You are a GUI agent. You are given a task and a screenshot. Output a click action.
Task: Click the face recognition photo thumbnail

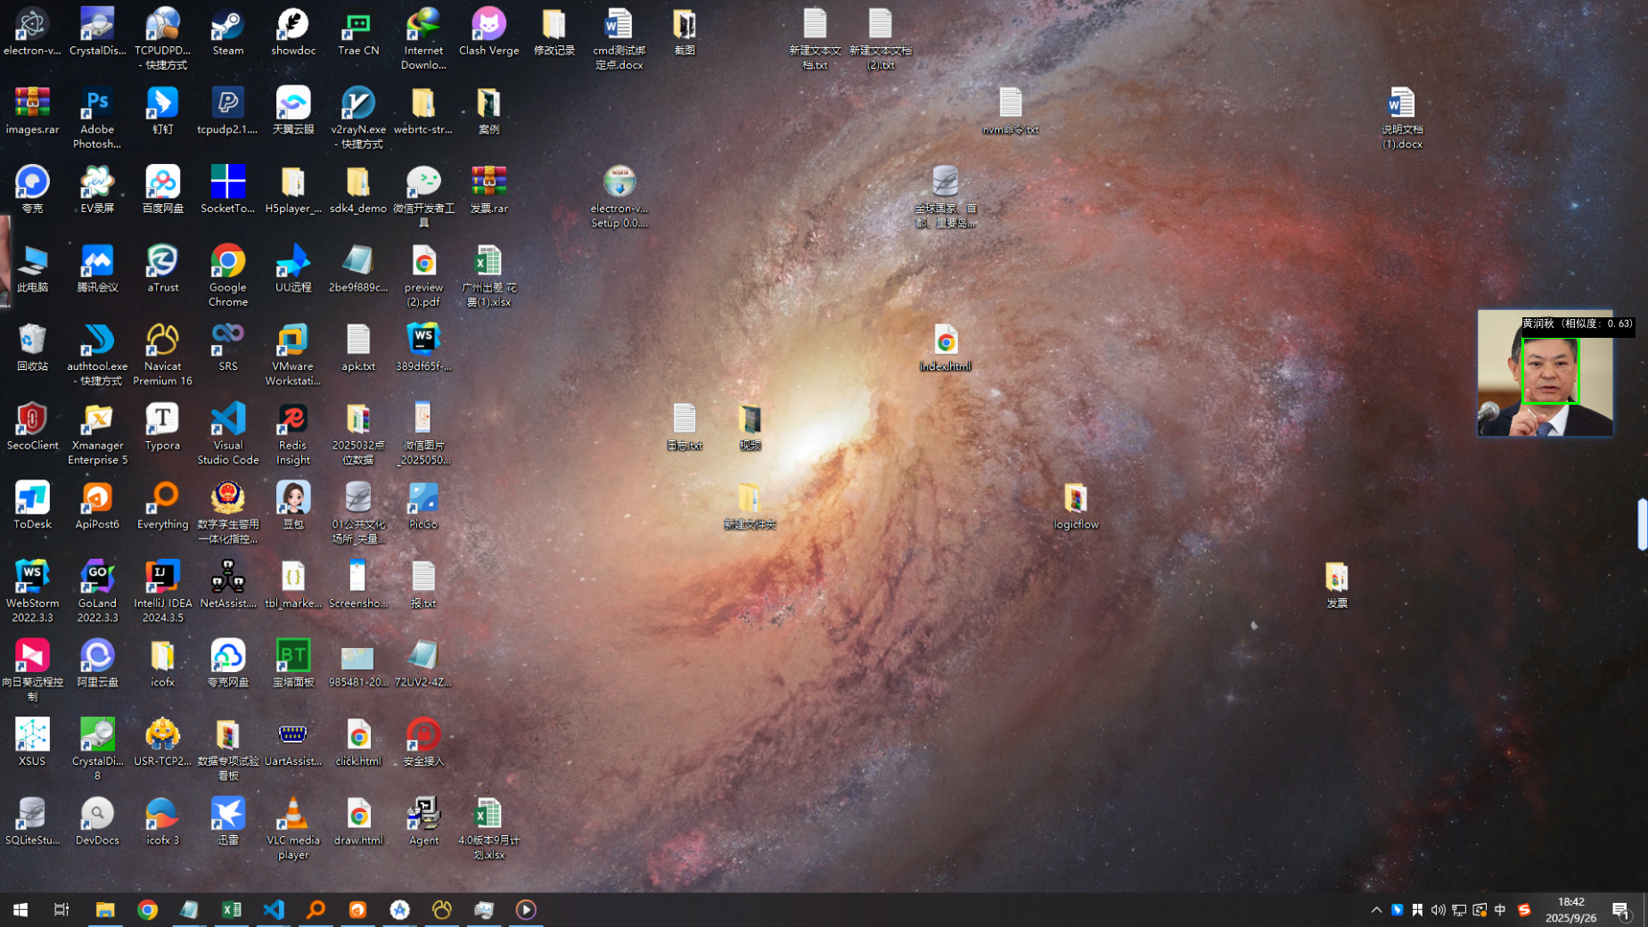(1545, 374)
